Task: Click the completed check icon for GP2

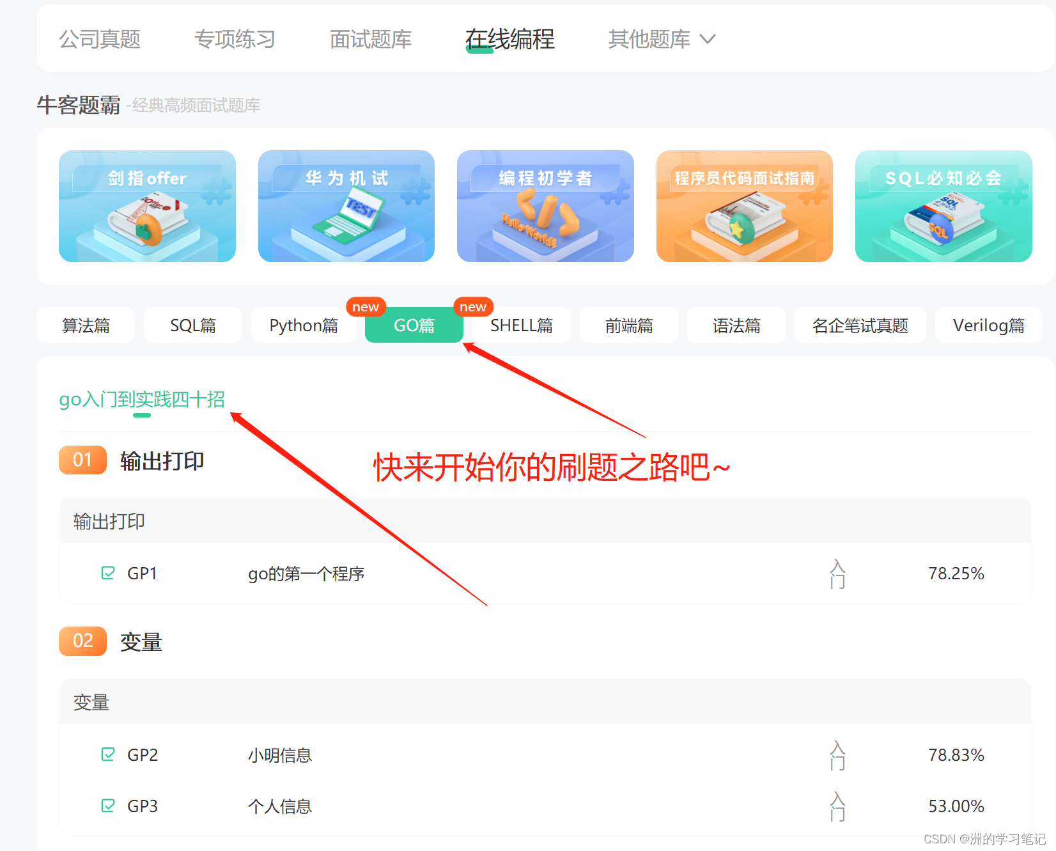Action: coord(108,754)
